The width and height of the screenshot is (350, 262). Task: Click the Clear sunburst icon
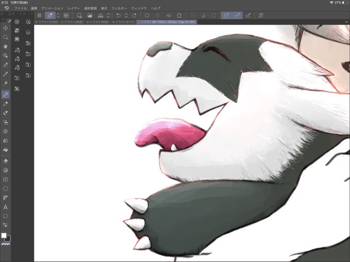coord(147,15)
